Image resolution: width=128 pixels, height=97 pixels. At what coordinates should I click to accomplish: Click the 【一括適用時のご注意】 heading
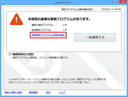click(x=22, y=54)
